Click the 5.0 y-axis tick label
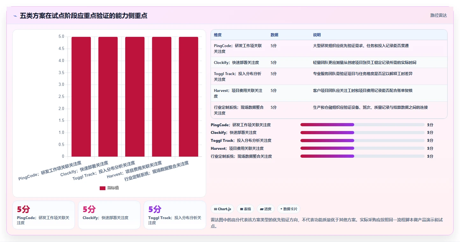The height and width of the screenshot is (242, 460). [x=61, y=37]
